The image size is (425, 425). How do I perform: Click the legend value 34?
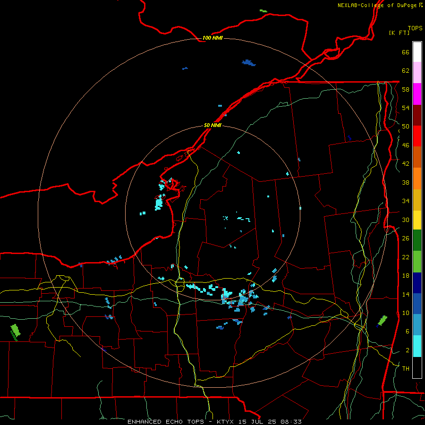tap(406, 201)
